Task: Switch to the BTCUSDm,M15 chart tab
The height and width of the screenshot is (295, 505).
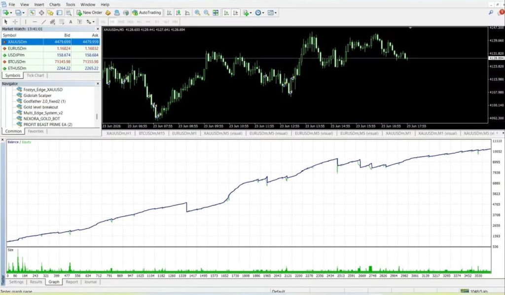Action: click(151, 133)
